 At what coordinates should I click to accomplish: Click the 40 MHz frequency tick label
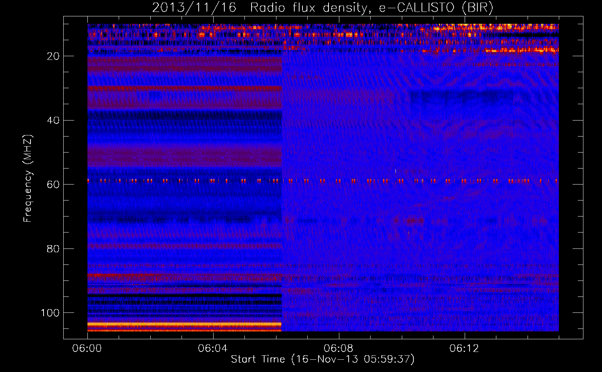[x=53, y=121]
